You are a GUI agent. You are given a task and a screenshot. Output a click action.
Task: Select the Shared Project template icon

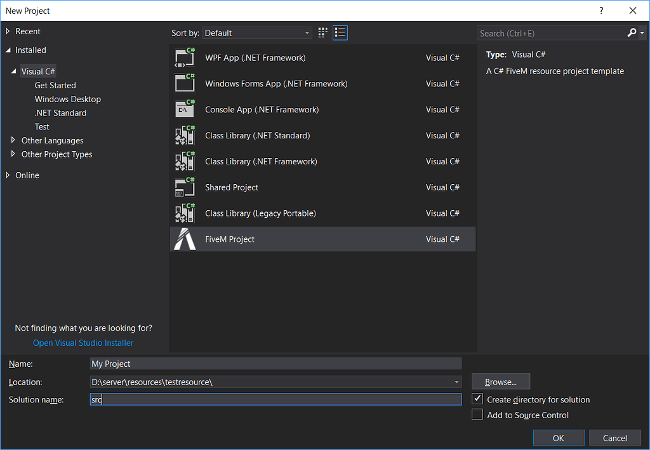tap(184, 187)
